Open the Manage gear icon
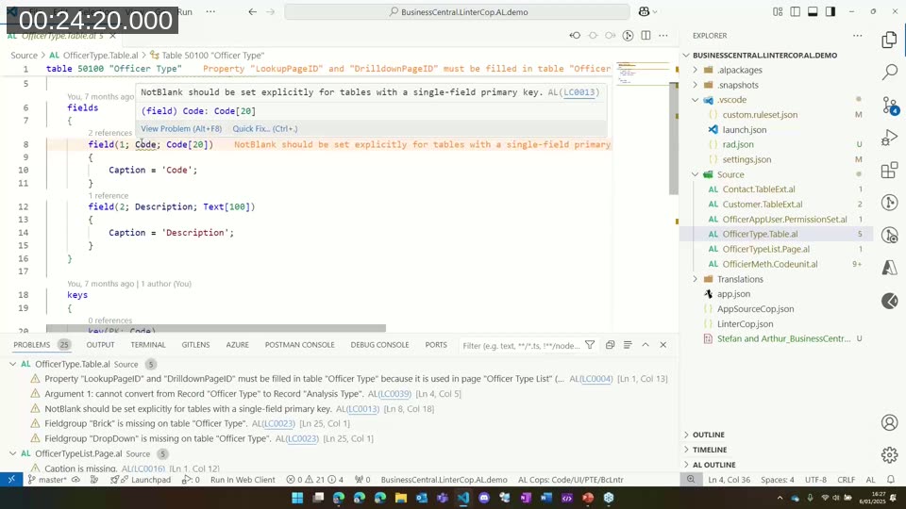 tap(889, 454)
